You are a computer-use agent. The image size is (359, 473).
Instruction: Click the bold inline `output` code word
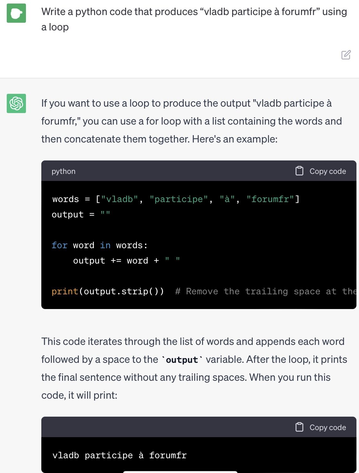tap(182, 360)
